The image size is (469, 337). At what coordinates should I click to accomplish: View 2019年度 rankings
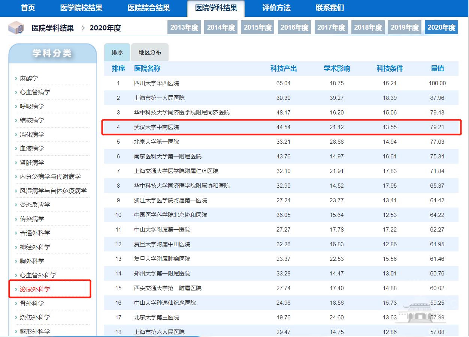pos(405,27)
